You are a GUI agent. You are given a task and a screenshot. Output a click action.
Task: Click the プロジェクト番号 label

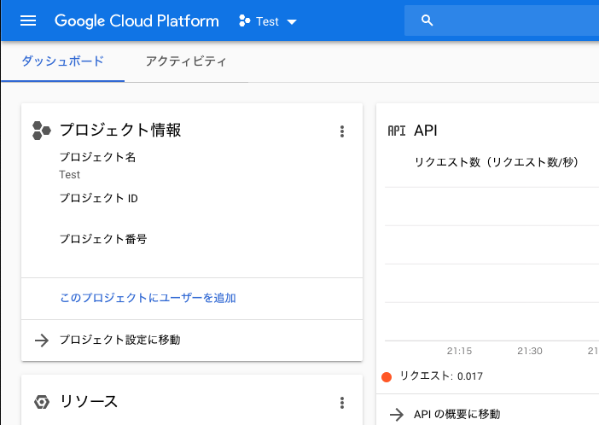pyautogui.click(x=103, y=239)
